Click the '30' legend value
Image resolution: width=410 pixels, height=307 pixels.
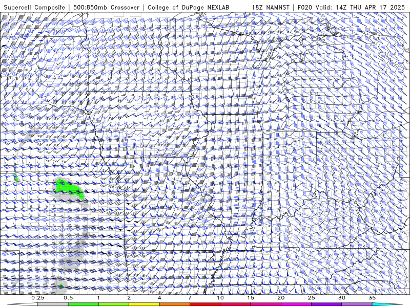pyautogui.click(x=341, y=298)
